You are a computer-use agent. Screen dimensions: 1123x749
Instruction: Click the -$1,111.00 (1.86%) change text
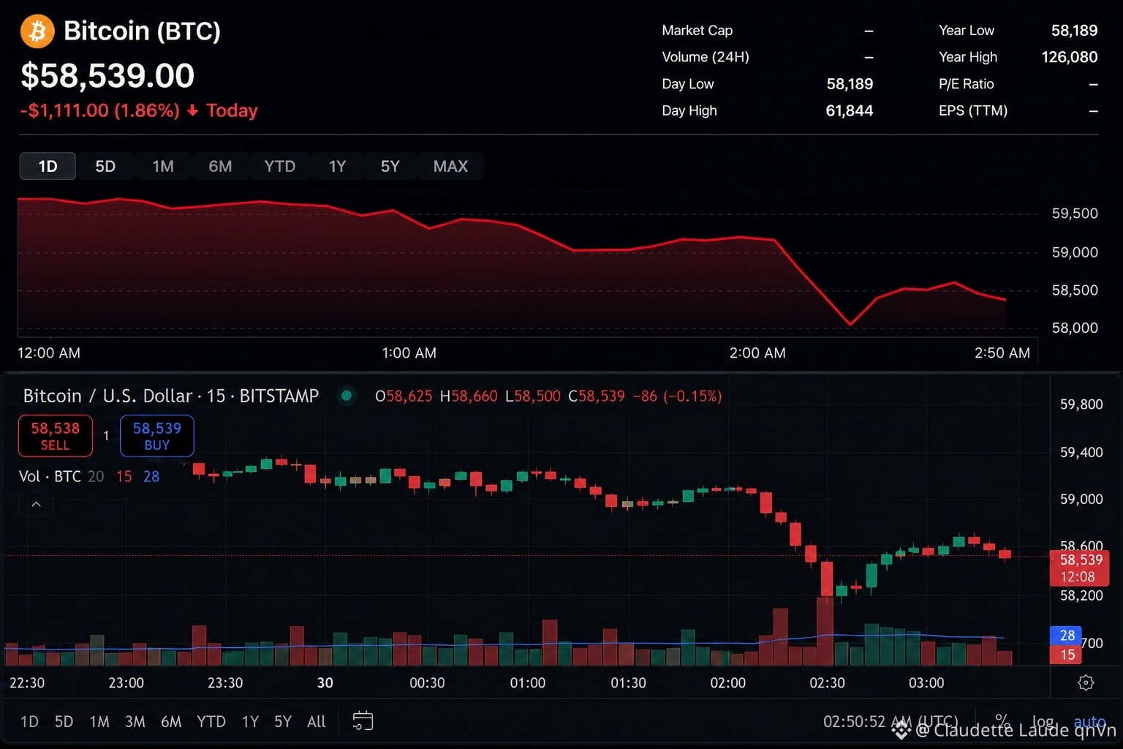(99, 110)
